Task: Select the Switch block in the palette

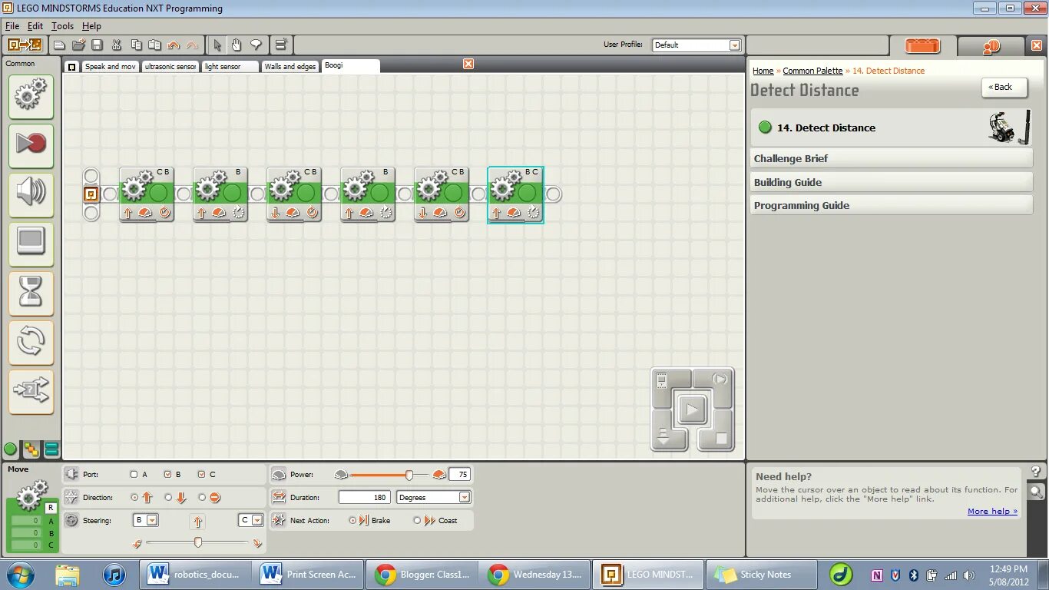Action: (31, 392)
